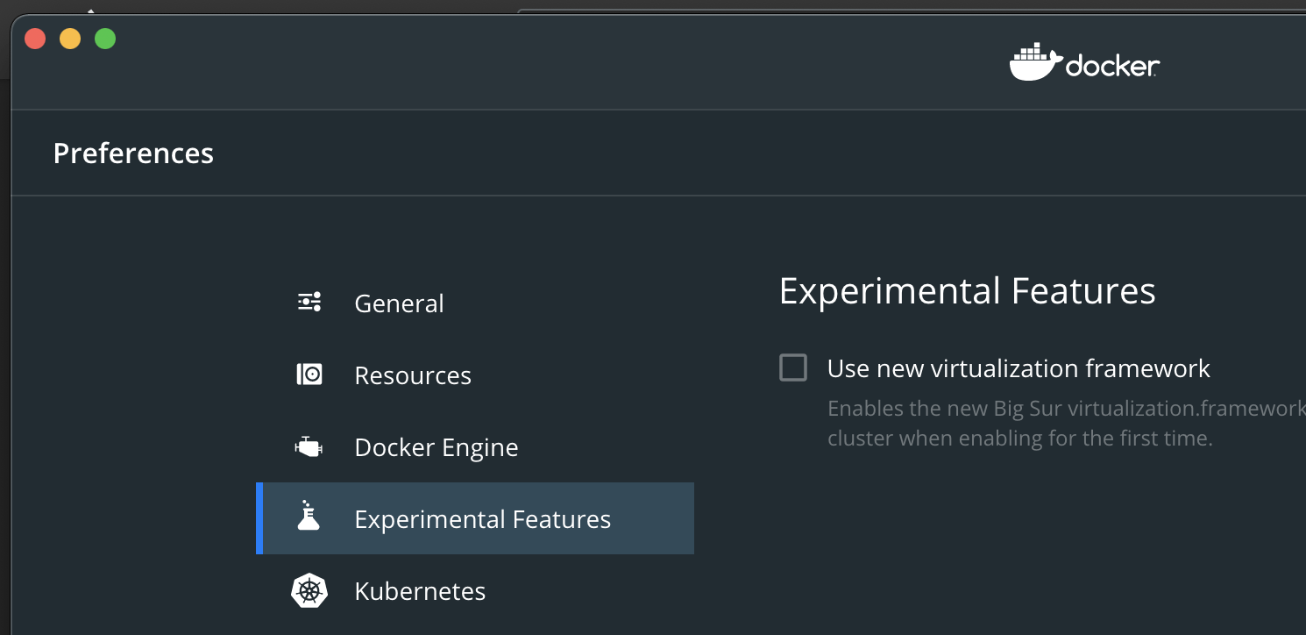This screenshot has height=635, width=1306.
Task: Switch to Kubernetes settings
Action: [x=475, y=590]
